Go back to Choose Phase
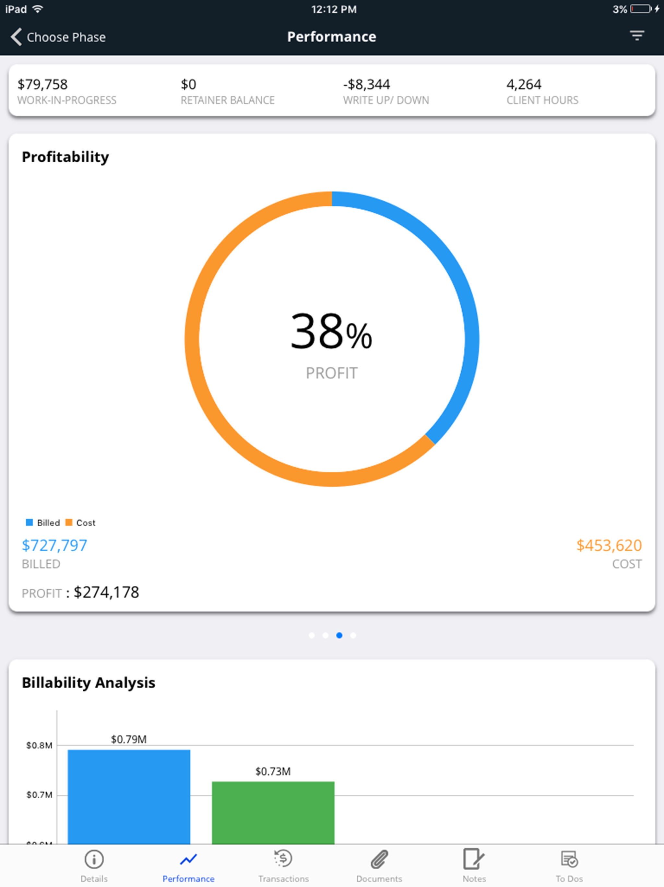The image size is (664, 887). pos(58,37)
